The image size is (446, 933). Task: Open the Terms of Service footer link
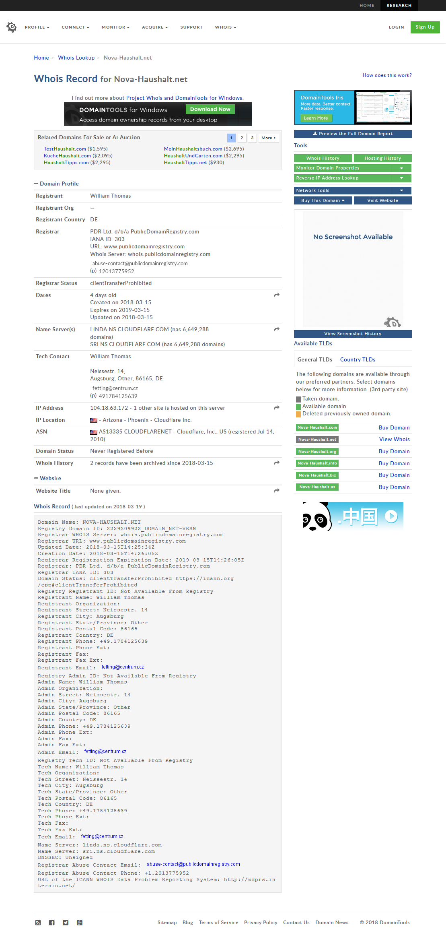click(218, 923)
